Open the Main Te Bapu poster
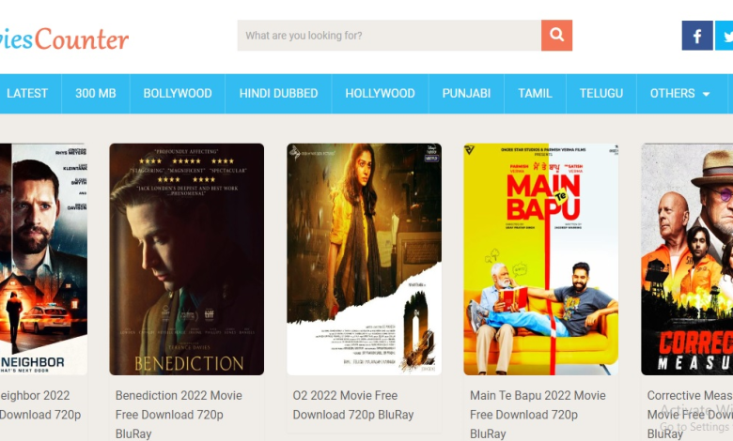Image resolution: width=733 pixels, height=441 pixels. [x=541, y=259]
